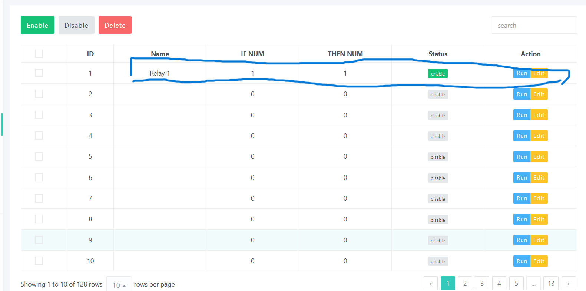Toggle the select-all checkbox in header
The width and height of the screenshot is (586, 291).
point(39,54)
